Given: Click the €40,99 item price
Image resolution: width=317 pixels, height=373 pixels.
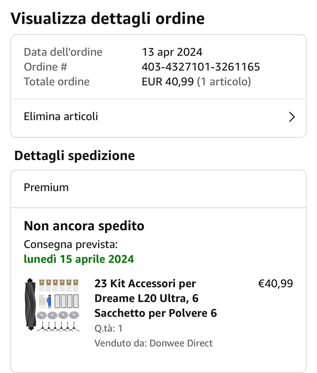Looking at the screenshot, I should tap(275, 284).
